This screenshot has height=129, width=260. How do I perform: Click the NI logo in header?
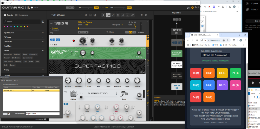(197, 8)
